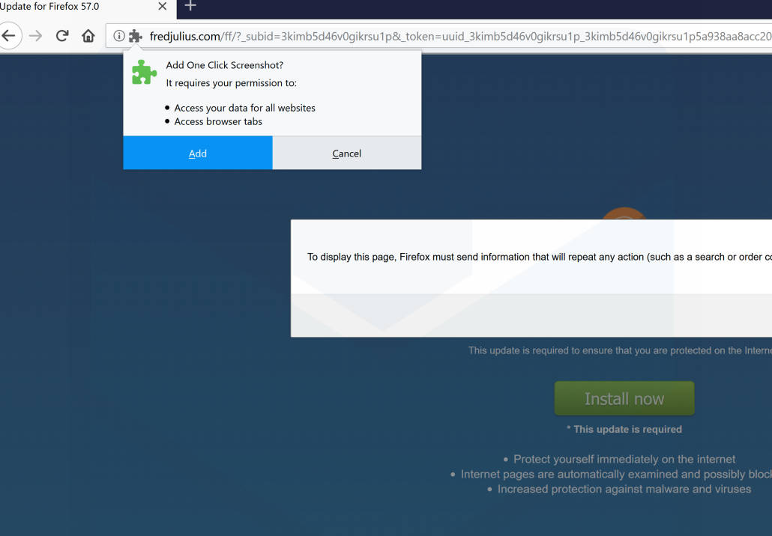Cancel the add-on installation prompt
The width and height of the screenshot is (772, 536).
[346, 153]
